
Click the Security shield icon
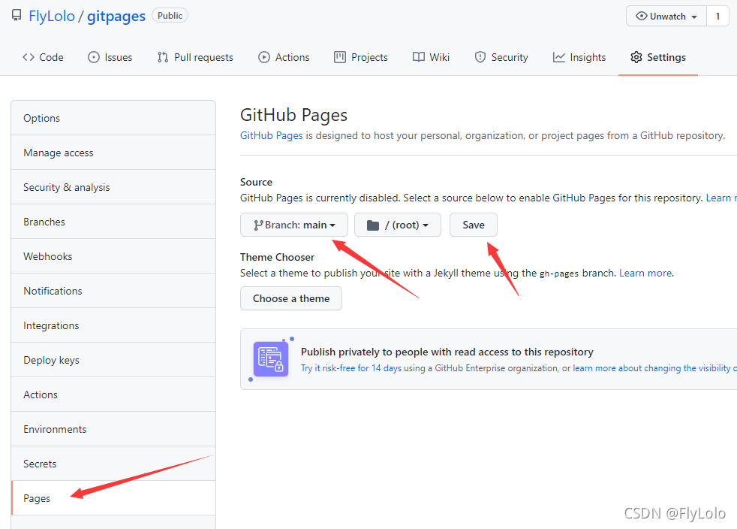[x=480, y=57]
